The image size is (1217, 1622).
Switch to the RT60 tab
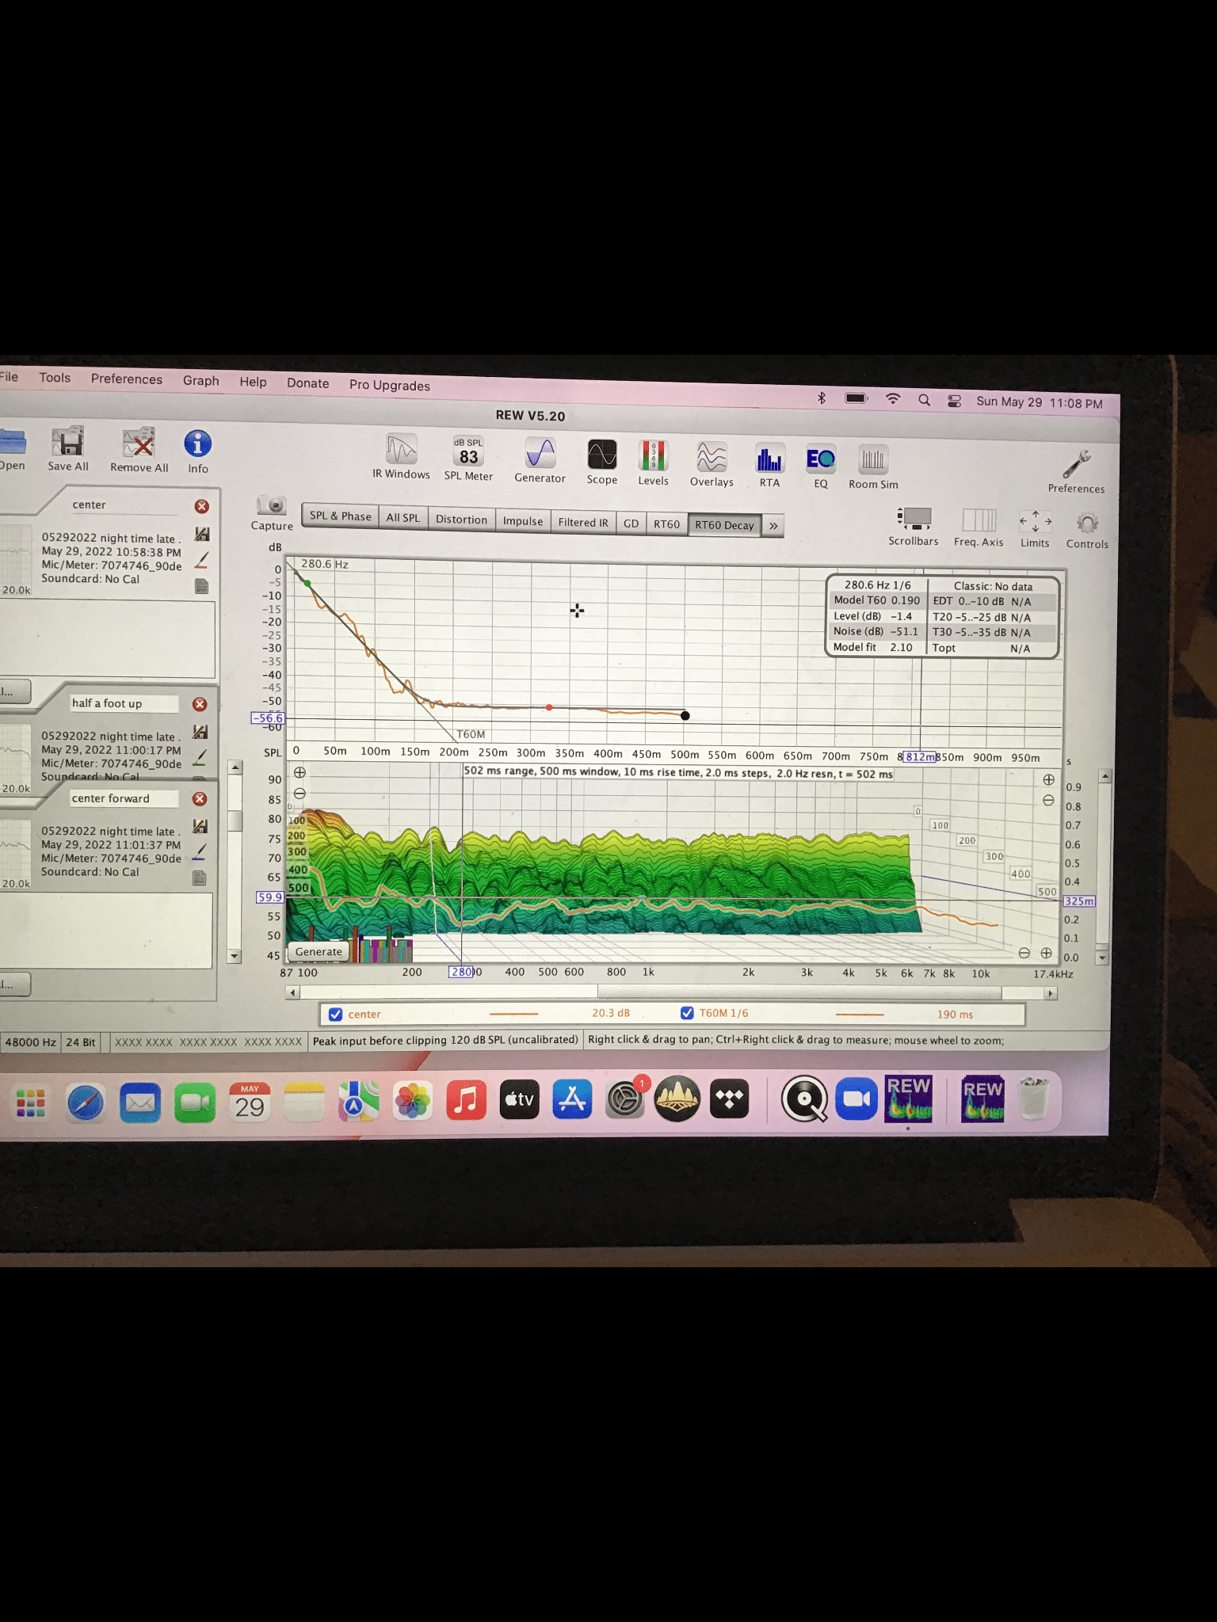pyautogui.click(x=666, y=524)
